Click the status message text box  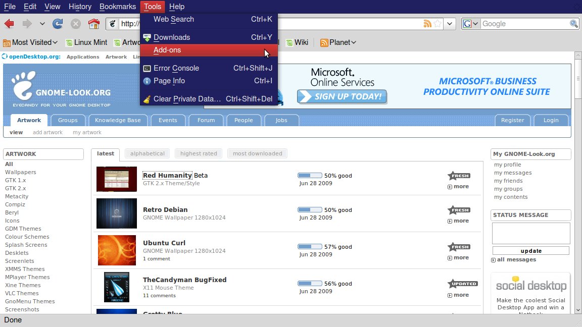[x=531, y=233]
